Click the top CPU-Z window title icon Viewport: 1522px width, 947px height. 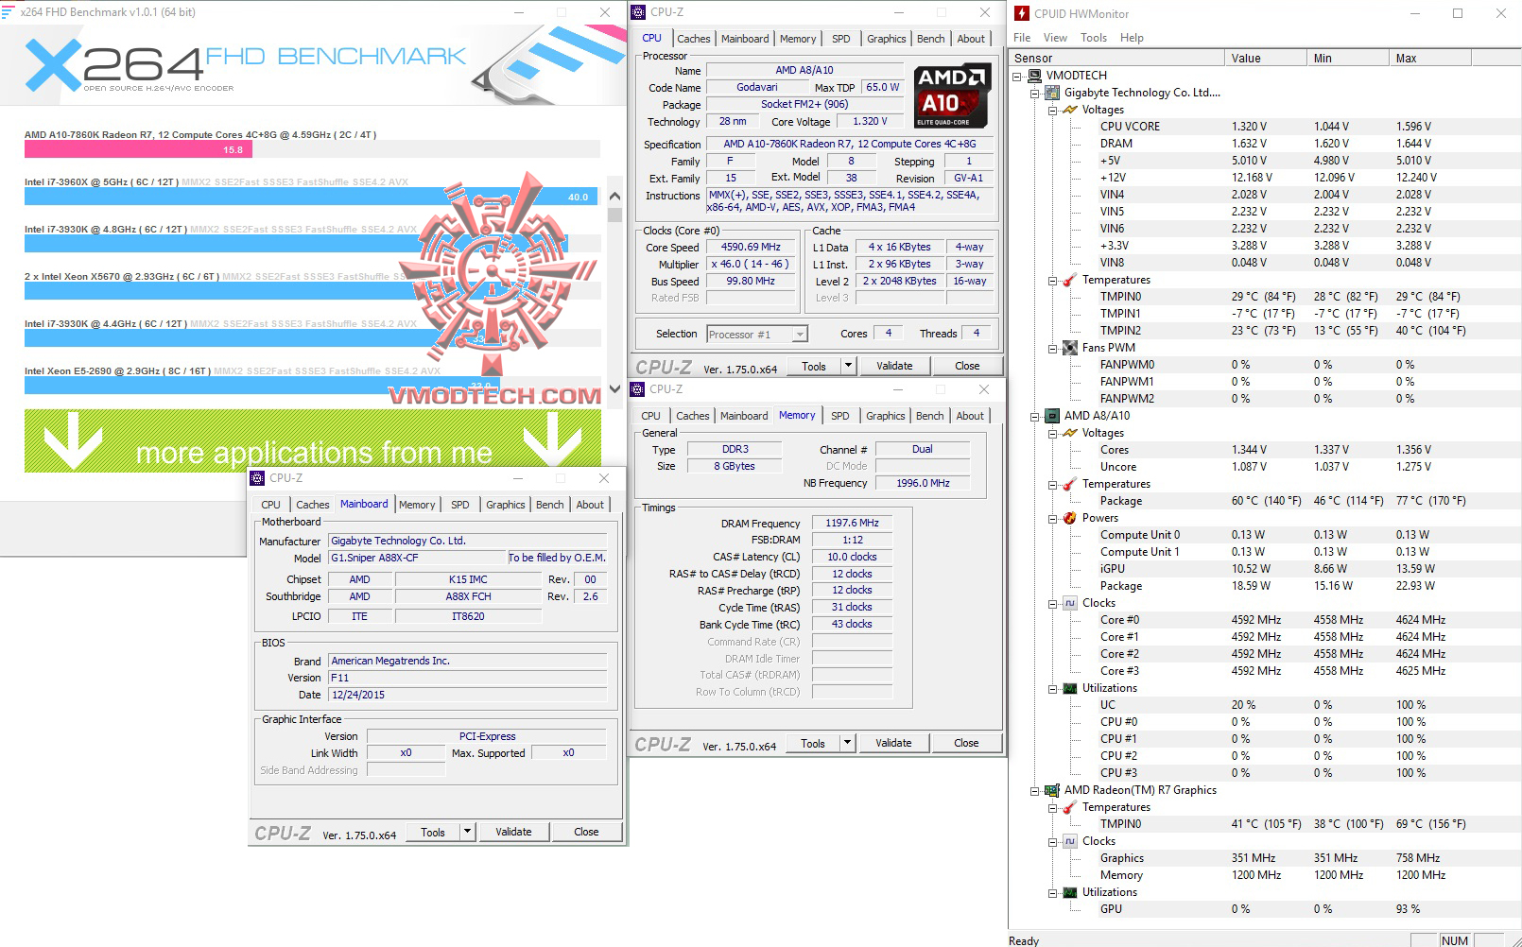pyautogui.click(x=640, y=12)
